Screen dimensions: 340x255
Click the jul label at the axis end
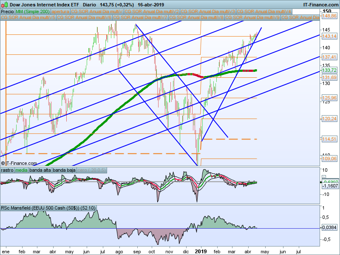(x=298, y=252)
